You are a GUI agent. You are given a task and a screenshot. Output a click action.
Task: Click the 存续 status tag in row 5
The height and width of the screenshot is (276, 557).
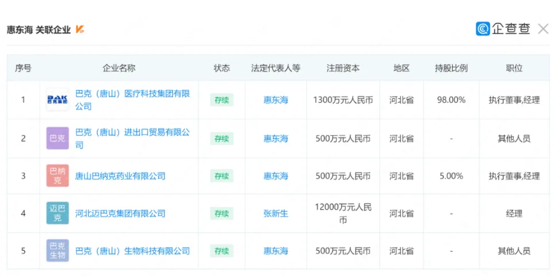click(x=222, y=251)
